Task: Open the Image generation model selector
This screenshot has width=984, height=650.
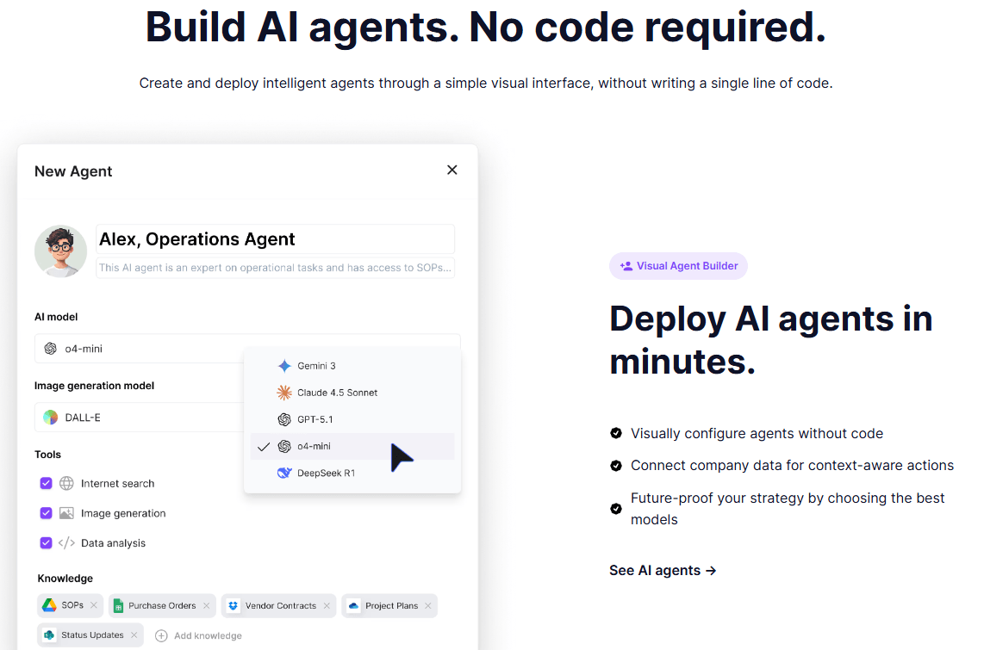Action: click(138, 418)
